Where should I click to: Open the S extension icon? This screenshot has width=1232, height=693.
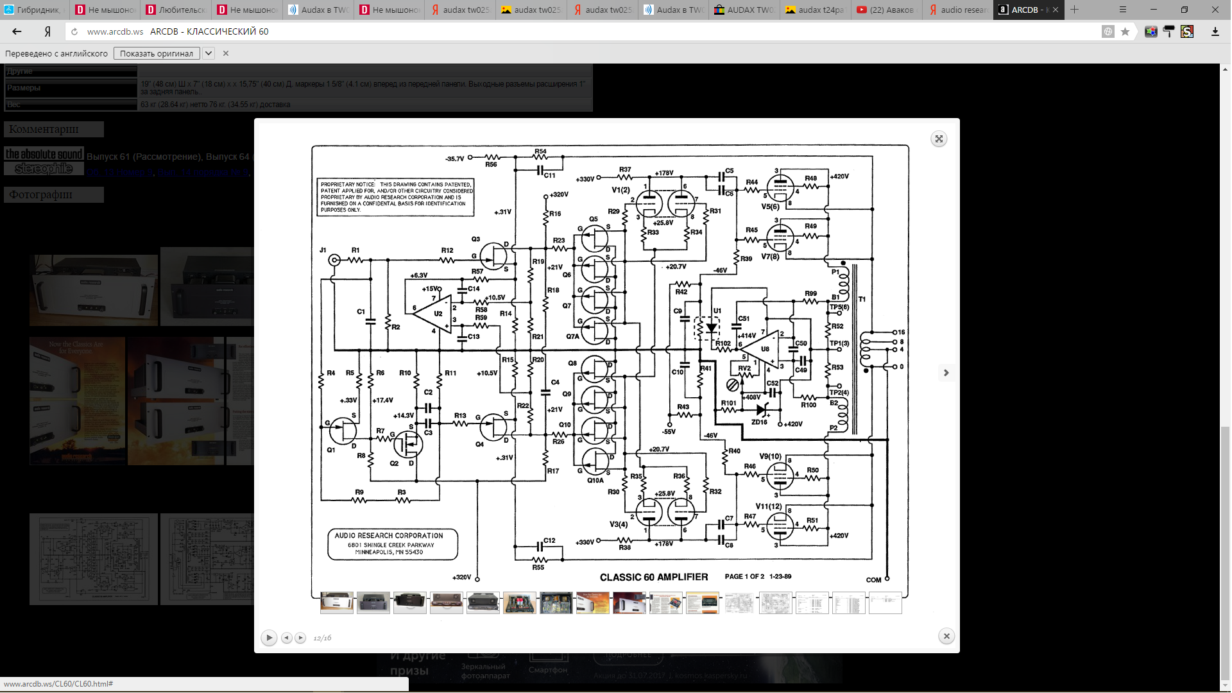tap(1187, 31)
